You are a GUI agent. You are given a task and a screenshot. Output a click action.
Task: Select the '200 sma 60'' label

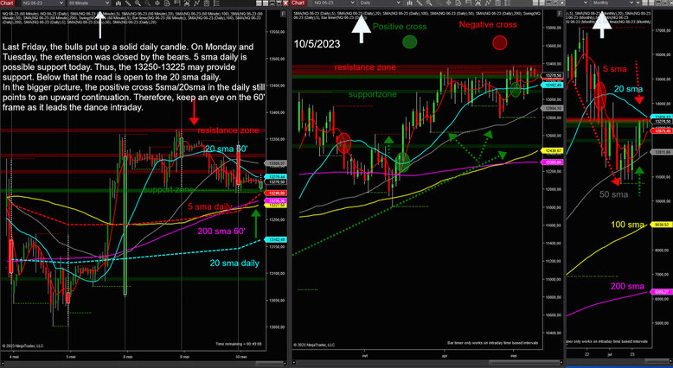tap(221, 232)
